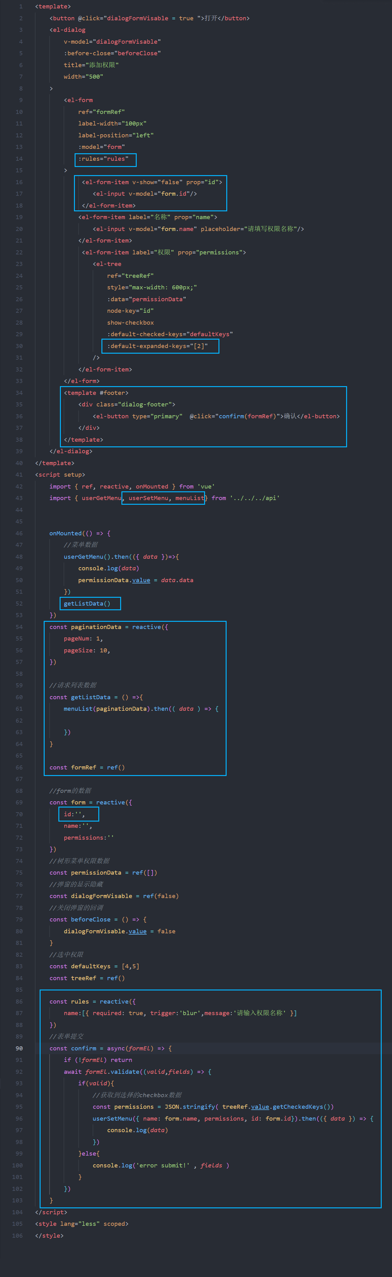Click const getListData = () =>{ declaration
392x1277 pixels.
[x=96, y=697]
